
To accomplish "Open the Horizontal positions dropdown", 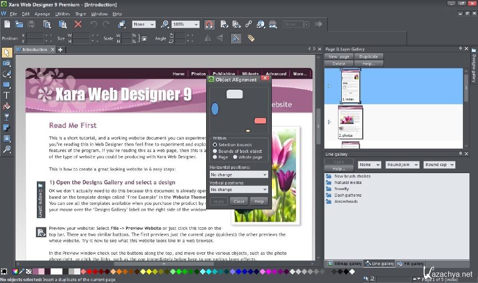I will pos(239,175).
